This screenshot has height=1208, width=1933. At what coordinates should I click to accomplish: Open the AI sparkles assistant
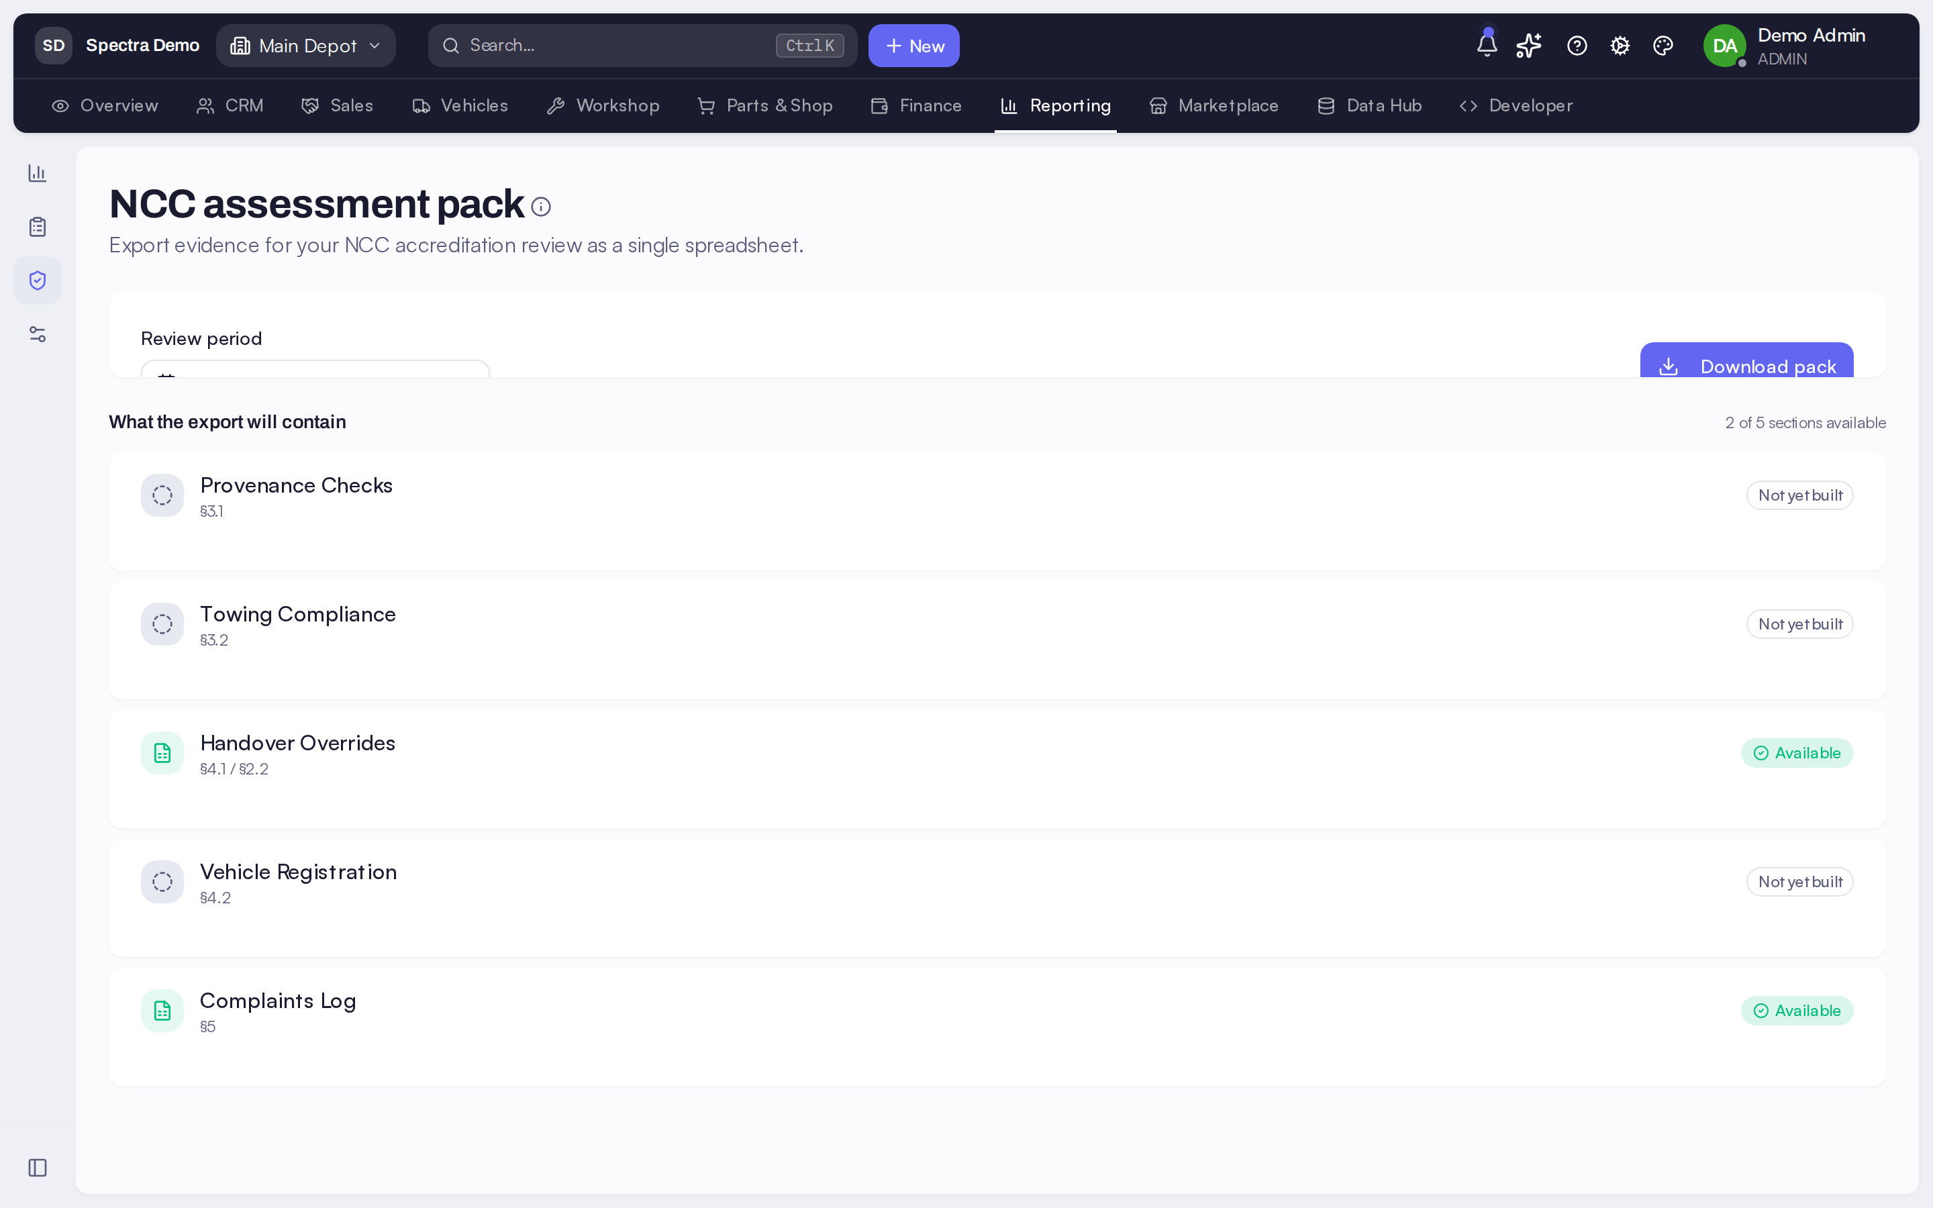pyautogui.click(x=1529, y=46)
